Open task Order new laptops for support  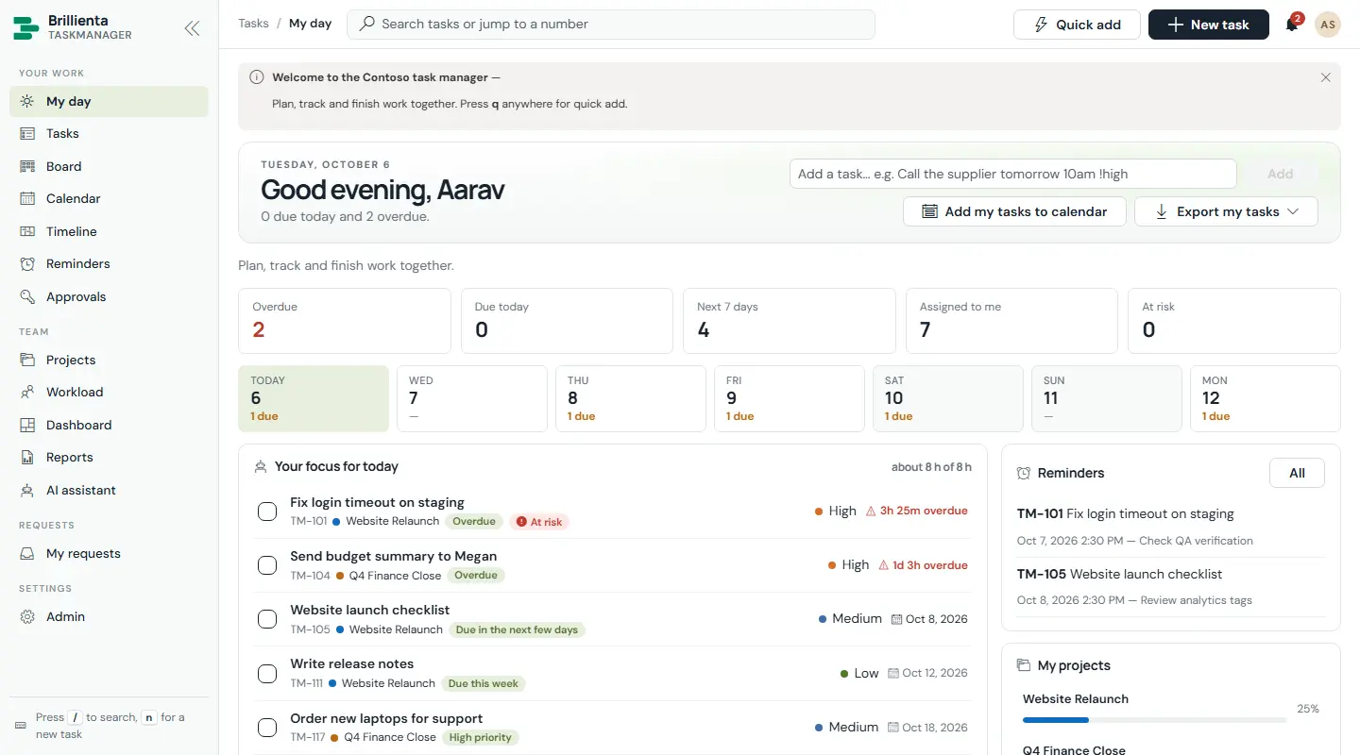(386, 718)
